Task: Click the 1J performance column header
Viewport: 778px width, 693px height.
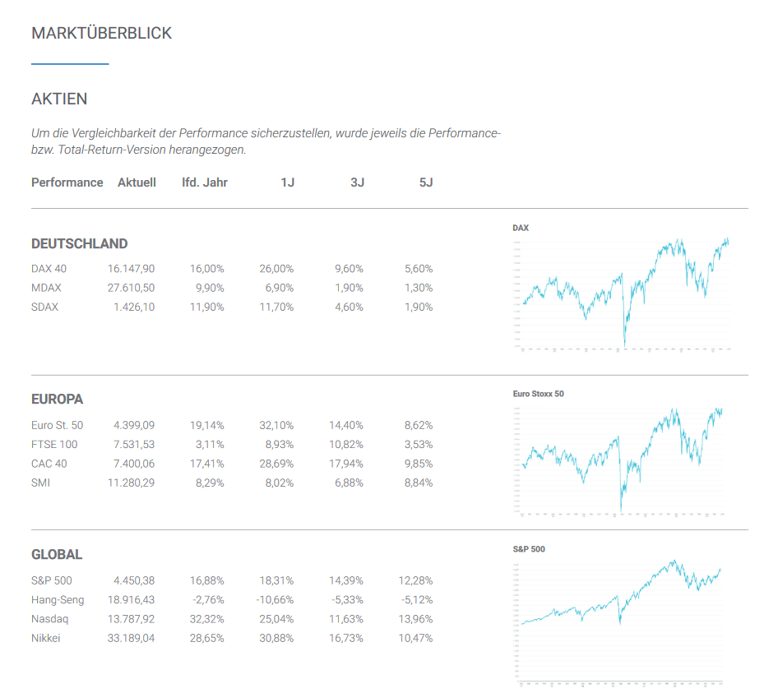Action: click(x=288, y=182)
